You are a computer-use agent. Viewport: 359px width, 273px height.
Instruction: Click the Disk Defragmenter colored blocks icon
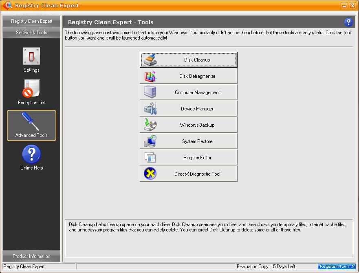150,76
